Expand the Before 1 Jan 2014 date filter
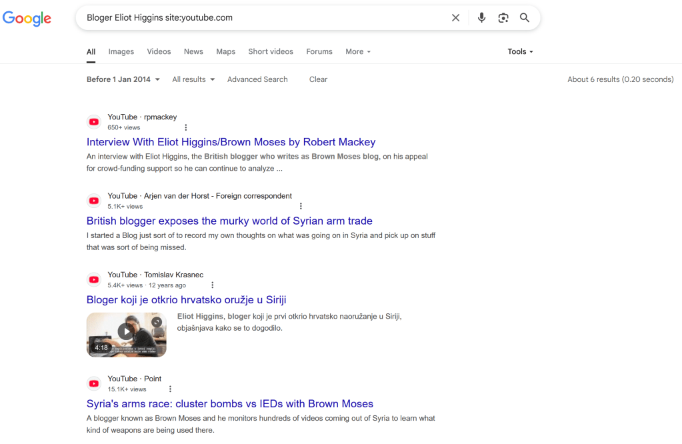This screenshot has width=682, height=444. (123, 79)
